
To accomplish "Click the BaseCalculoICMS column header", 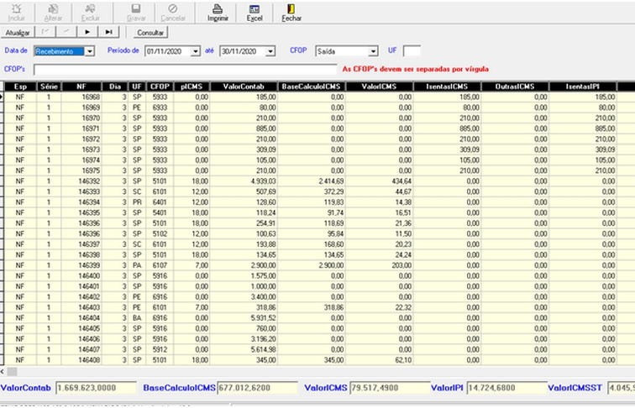I will point(312,86).
